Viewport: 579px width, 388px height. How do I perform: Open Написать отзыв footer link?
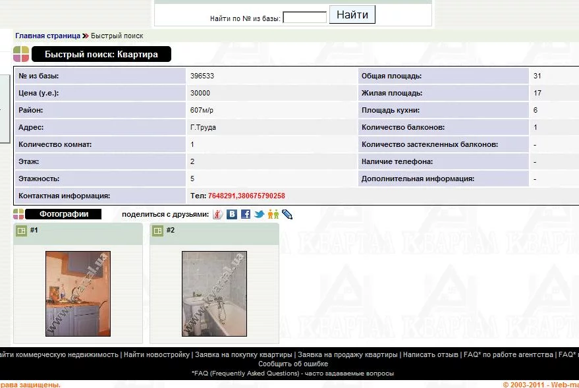(431, 354)
